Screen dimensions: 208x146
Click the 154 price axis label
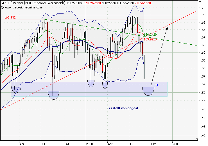click(203, 76)
